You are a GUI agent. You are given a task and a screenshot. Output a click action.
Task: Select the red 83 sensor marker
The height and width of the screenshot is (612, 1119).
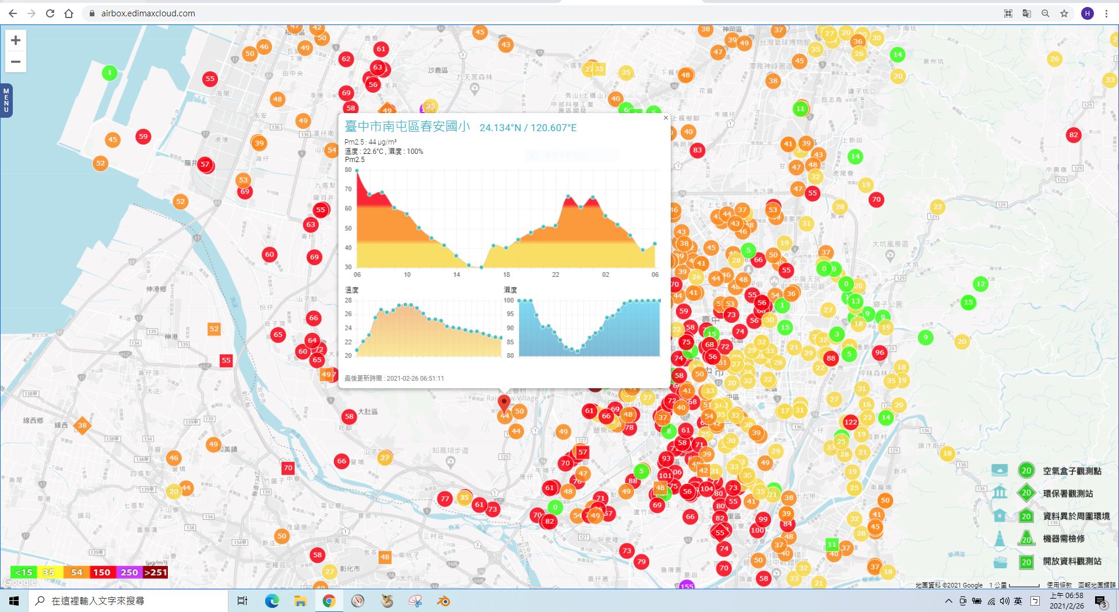click(697, 150)
